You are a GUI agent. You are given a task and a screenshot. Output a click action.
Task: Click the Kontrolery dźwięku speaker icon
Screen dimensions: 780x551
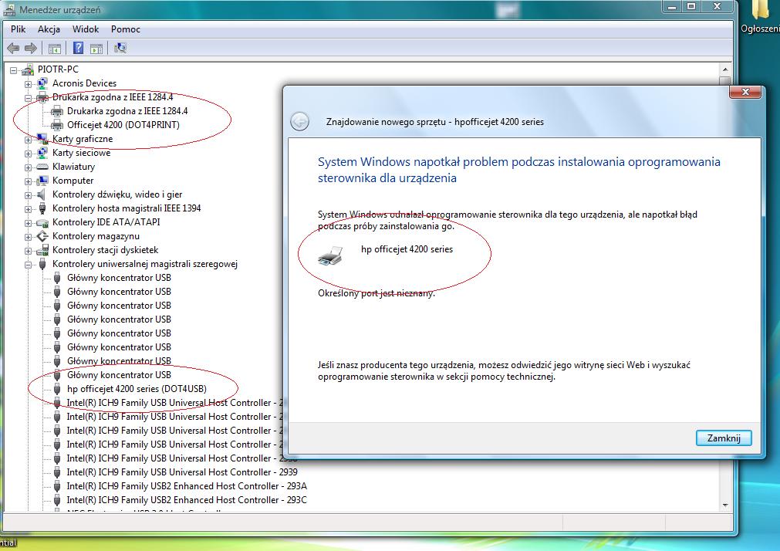click(x=42, y=194)
